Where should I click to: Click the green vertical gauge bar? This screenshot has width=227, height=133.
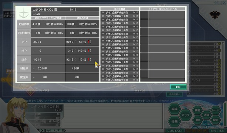pos(225,114)
